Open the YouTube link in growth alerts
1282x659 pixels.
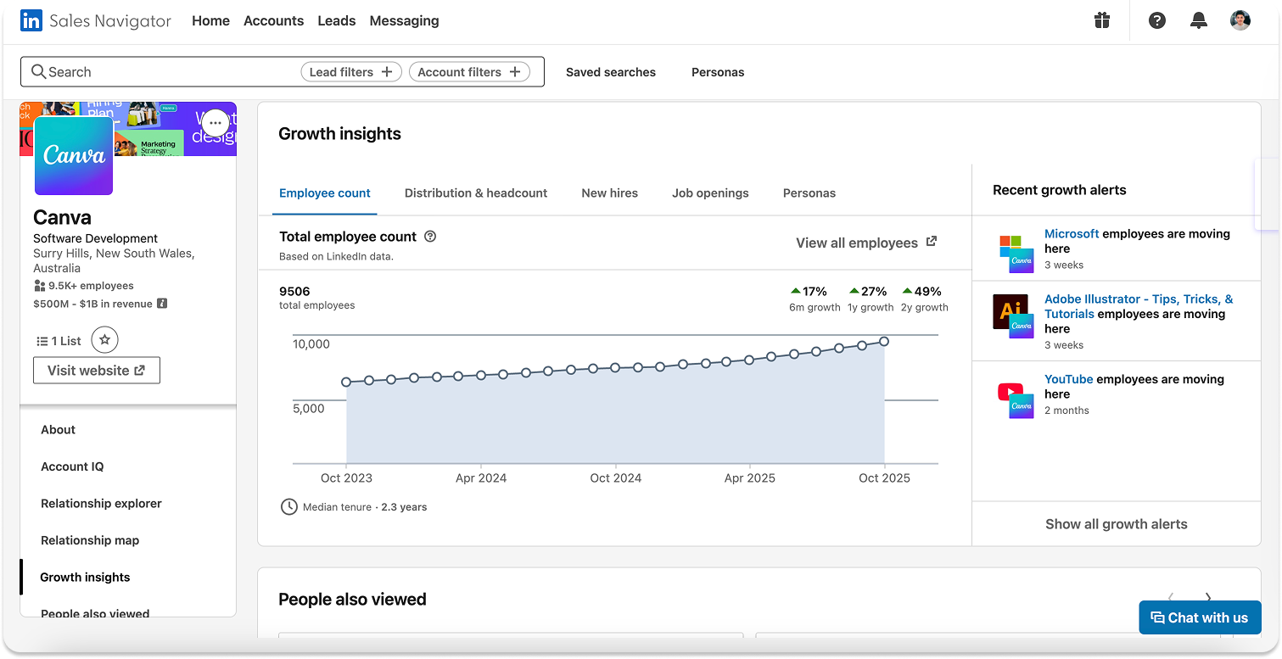1068,379
